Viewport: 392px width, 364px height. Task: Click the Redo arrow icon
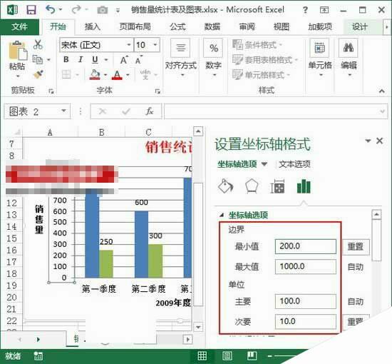[76, 9]
